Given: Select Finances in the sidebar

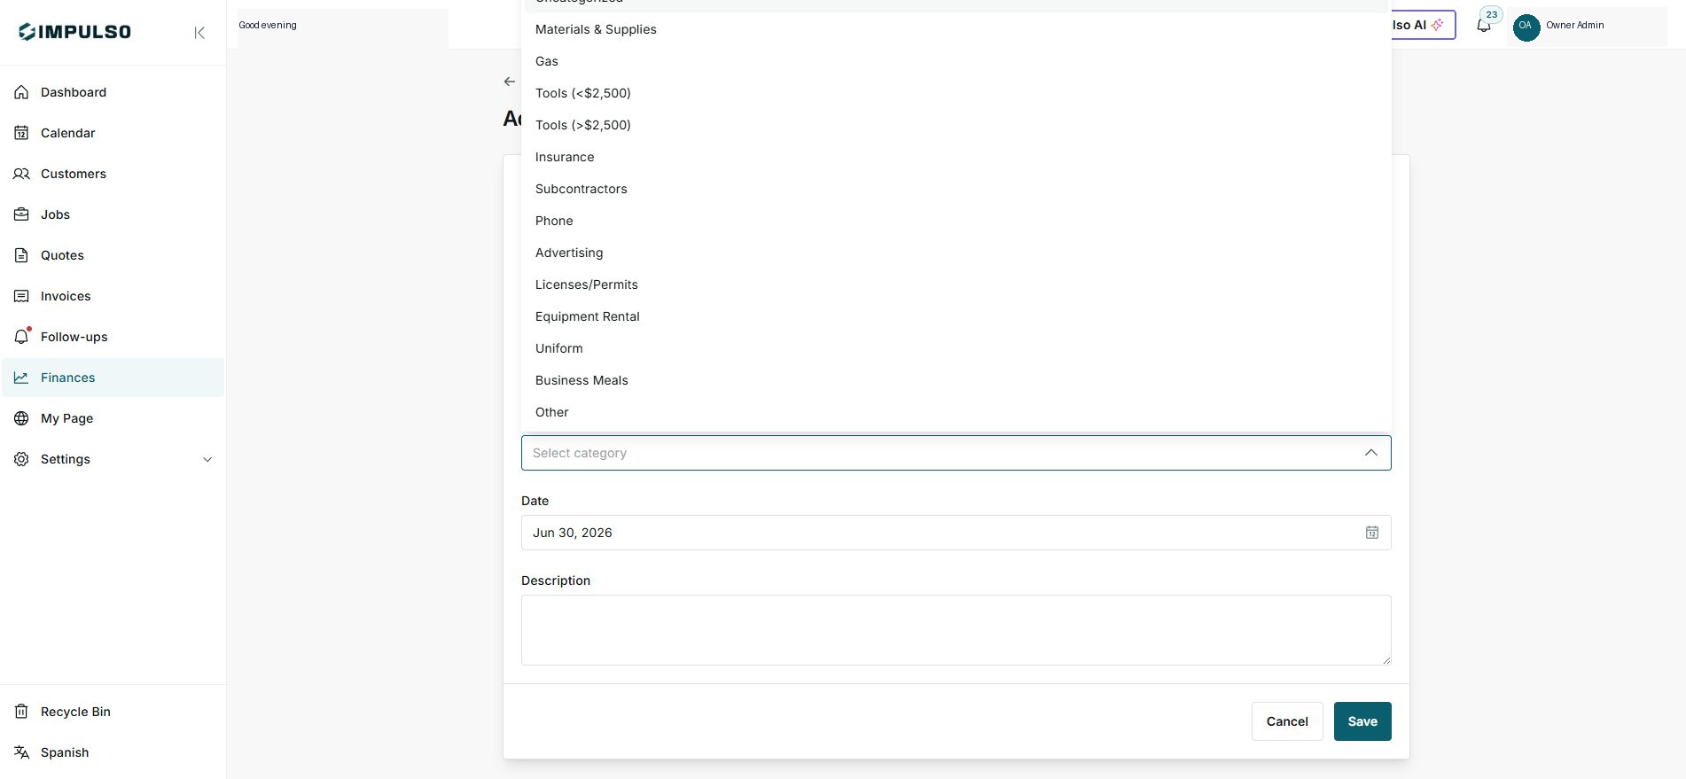Looking at the screenshot, I should pos(113,378).
